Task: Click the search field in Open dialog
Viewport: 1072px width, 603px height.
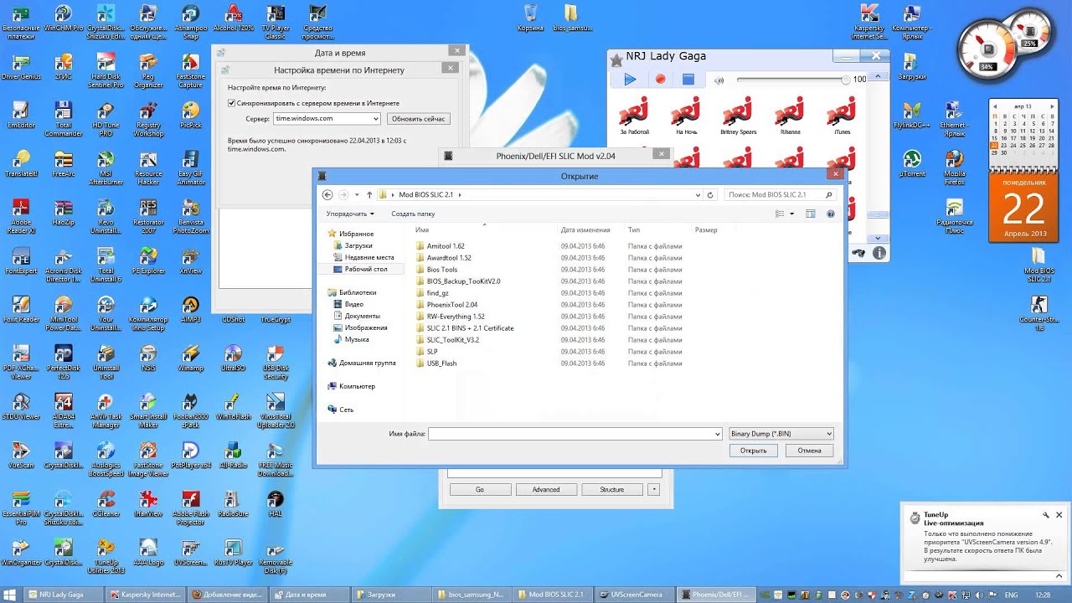Action: [780, 194]
